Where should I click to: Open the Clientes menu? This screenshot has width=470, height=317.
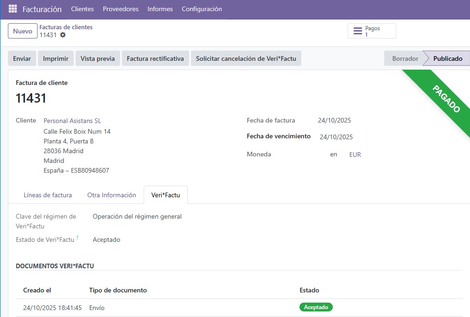82,9
